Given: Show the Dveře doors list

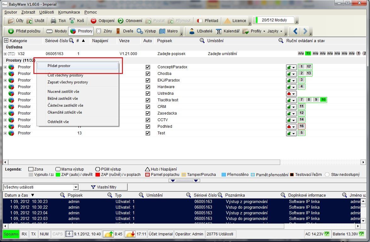Looking at the screenshot, I should 119,31.
